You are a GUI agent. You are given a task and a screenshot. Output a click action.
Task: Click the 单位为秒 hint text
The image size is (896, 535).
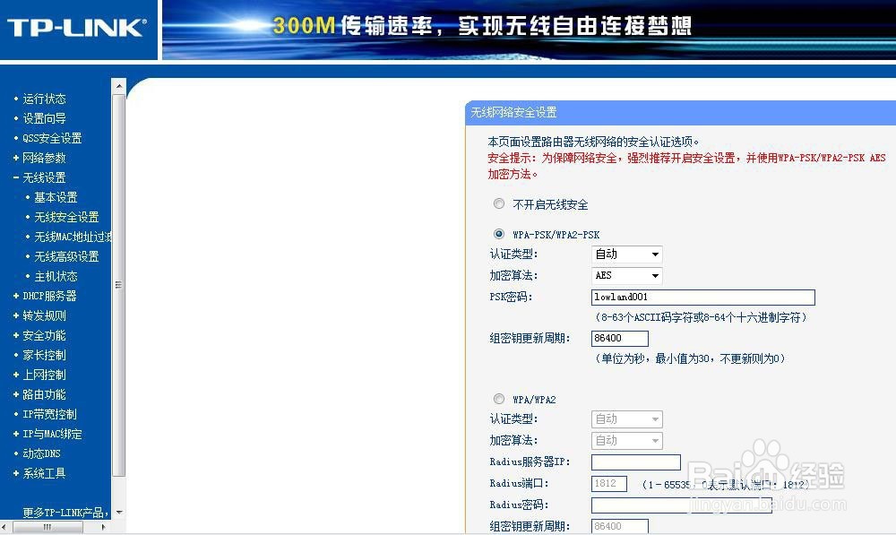(x=690, y=358)
